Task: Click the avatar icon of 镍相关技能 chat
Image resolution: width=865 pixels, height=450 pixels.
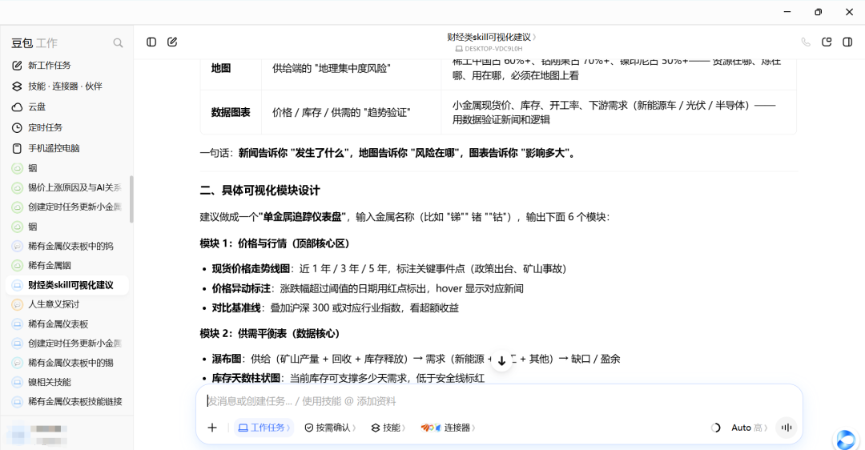Action: click(x=18, y=382)
